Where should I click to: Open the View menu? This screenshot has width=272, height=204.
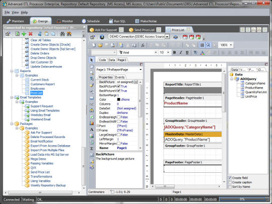[15, 13]
